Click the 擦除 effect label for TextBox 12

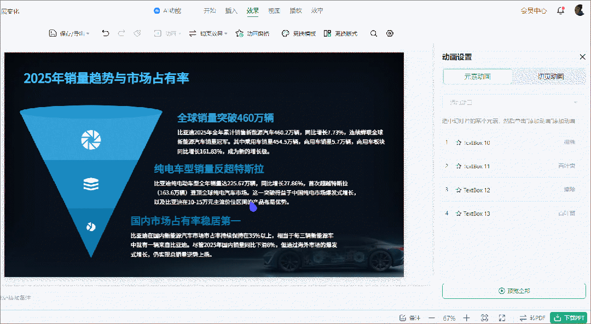[570, 190]
